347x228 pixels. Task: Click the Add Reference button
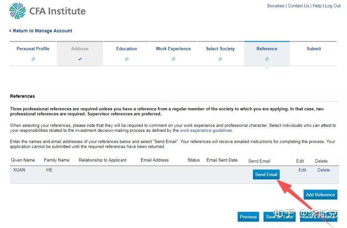click(x=320, y=195)
